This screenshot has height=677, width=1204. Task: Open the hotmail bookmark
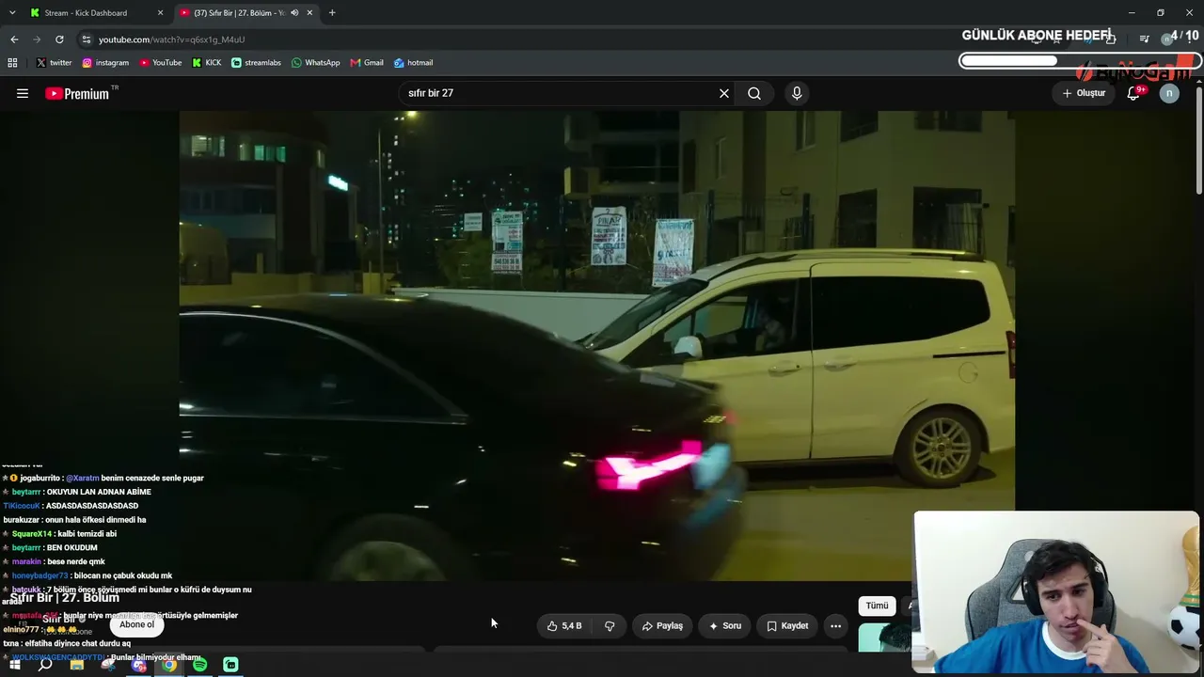coord(413,63)
